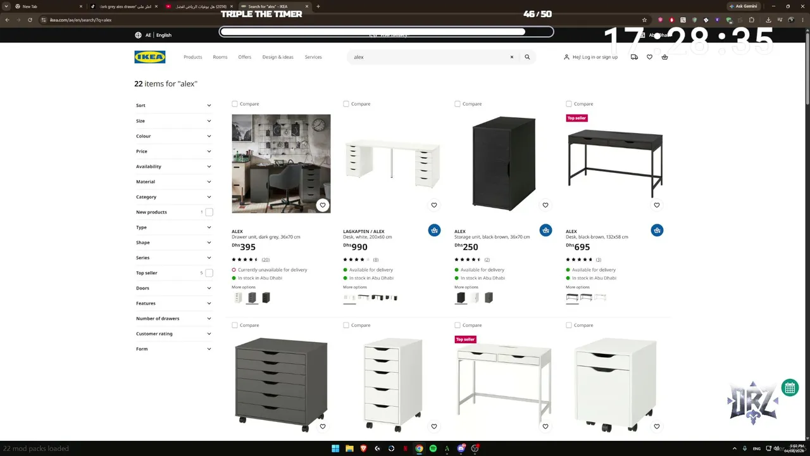Screen dimensions: 810x456
Task: Tick Compare for LAGKAPTEN / ALEX desk
Action: [346, 104]
